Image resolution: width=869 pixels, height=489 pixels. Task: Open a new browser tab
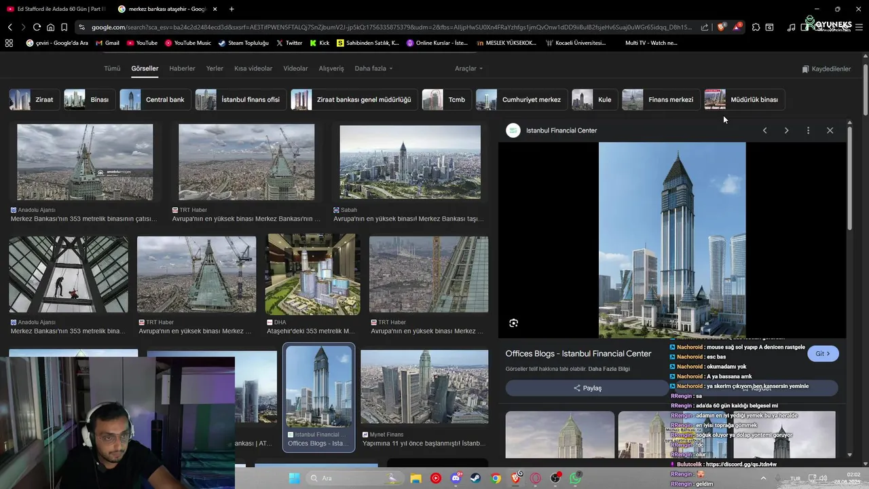(232, 9)
